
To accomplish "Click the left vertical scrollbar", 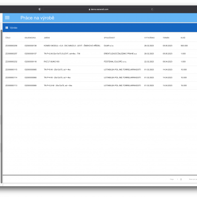I will click(1, 106).
